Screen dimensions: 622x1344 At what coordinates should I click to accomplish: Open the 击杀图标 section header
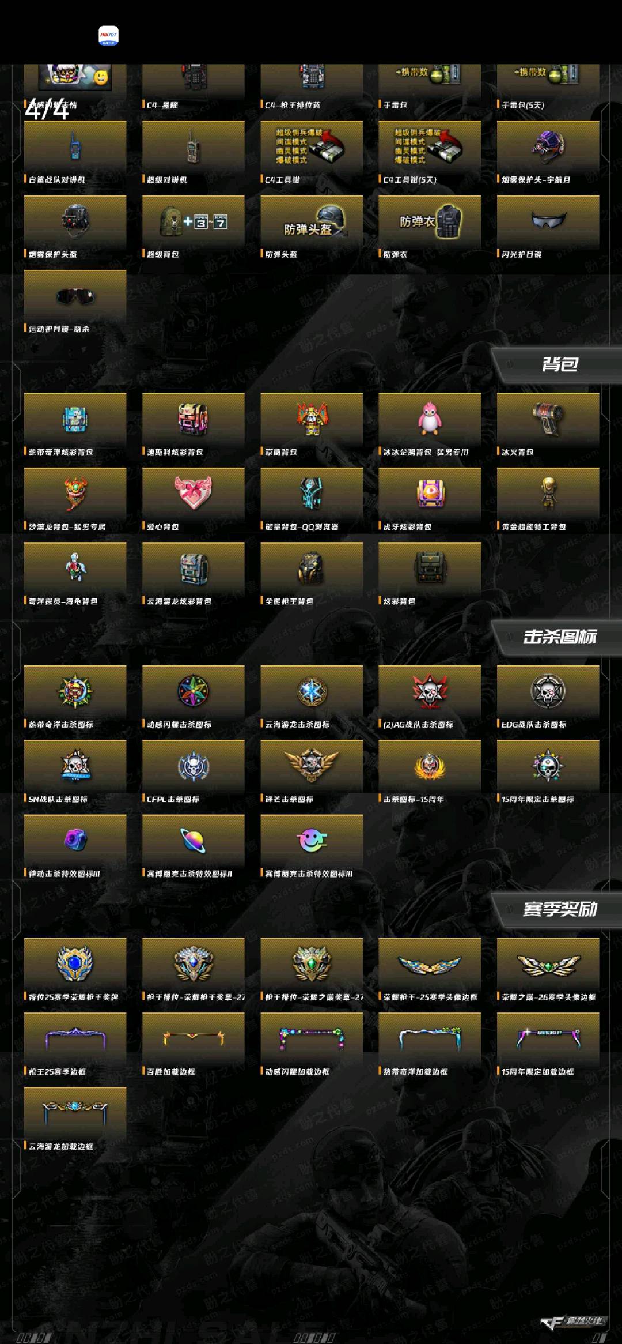559,637
